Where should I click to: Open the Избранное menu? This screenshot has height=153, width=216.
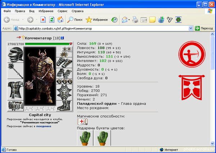click(x=46, y=11)
